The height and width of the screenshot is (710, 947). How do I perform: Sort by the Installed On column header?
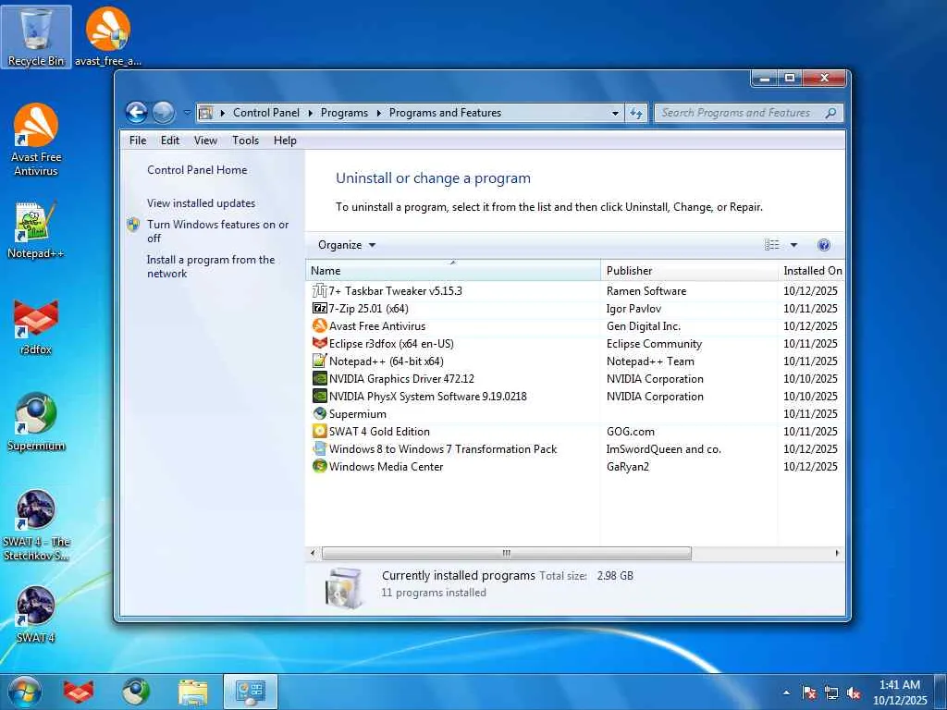click(x=812, y=271)
